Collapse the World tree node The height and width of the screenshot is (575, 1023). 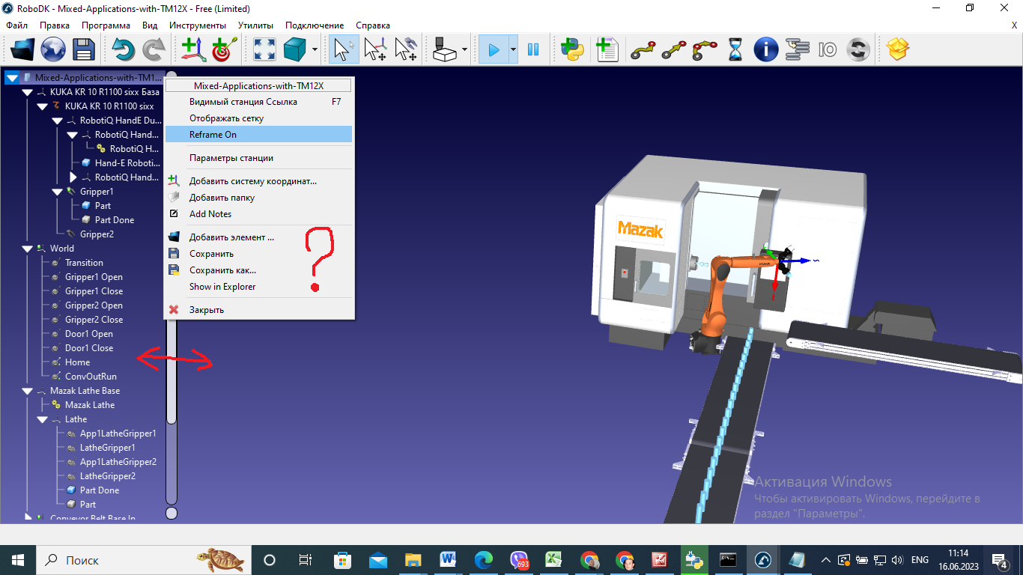click(28, 249)
